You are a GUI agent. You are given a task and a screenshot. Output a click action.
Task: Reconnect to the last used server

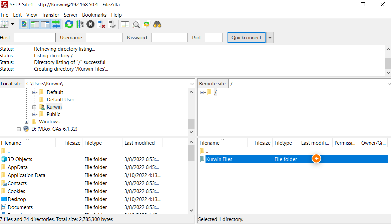pyautogui.click(x=112, y=24)
